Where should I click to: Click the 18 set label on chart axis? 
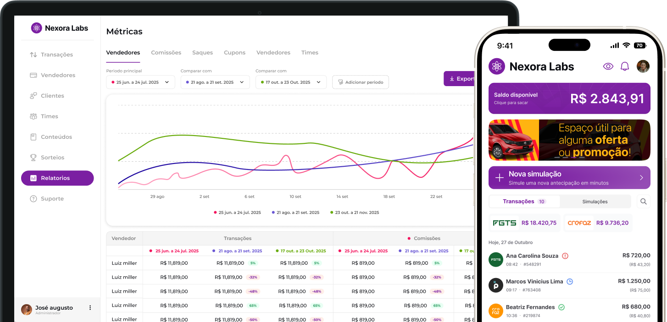389,196
